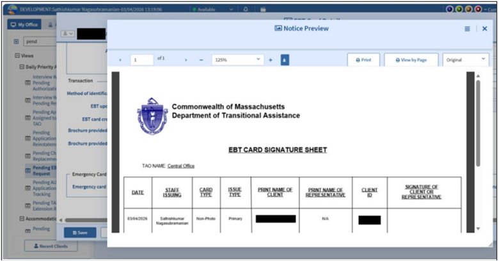Screen dimensions: 499x261
Task: Go to next page in Notice Preview
Action: pos(186,60)
